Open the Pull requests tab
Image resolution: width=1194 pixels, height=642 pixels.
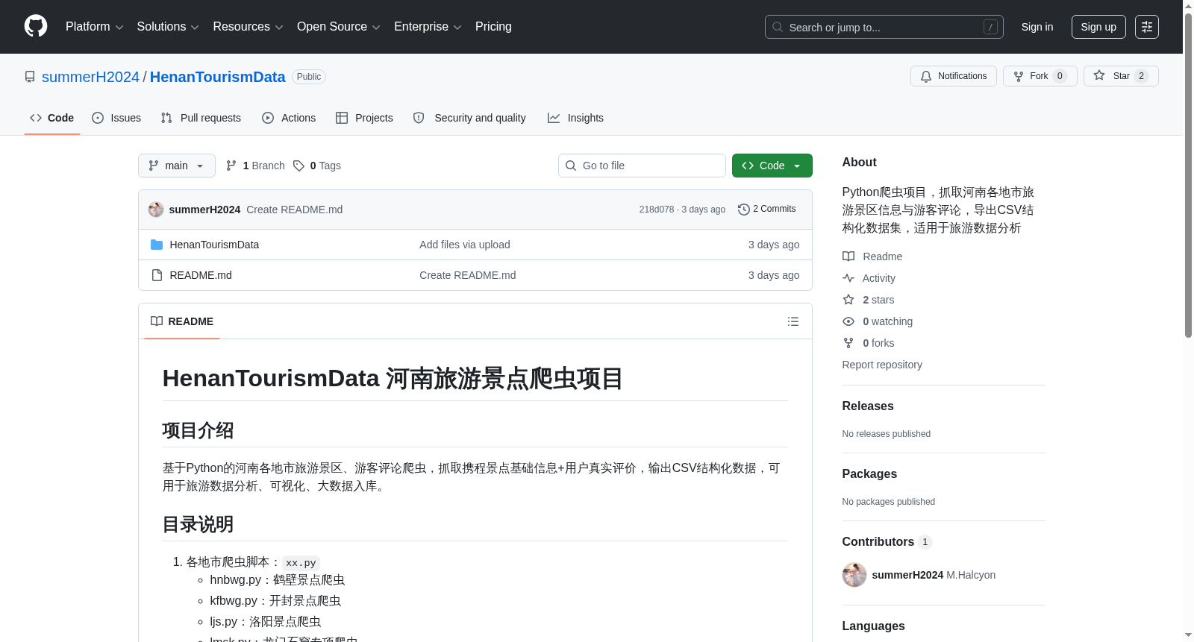(201, 118)
